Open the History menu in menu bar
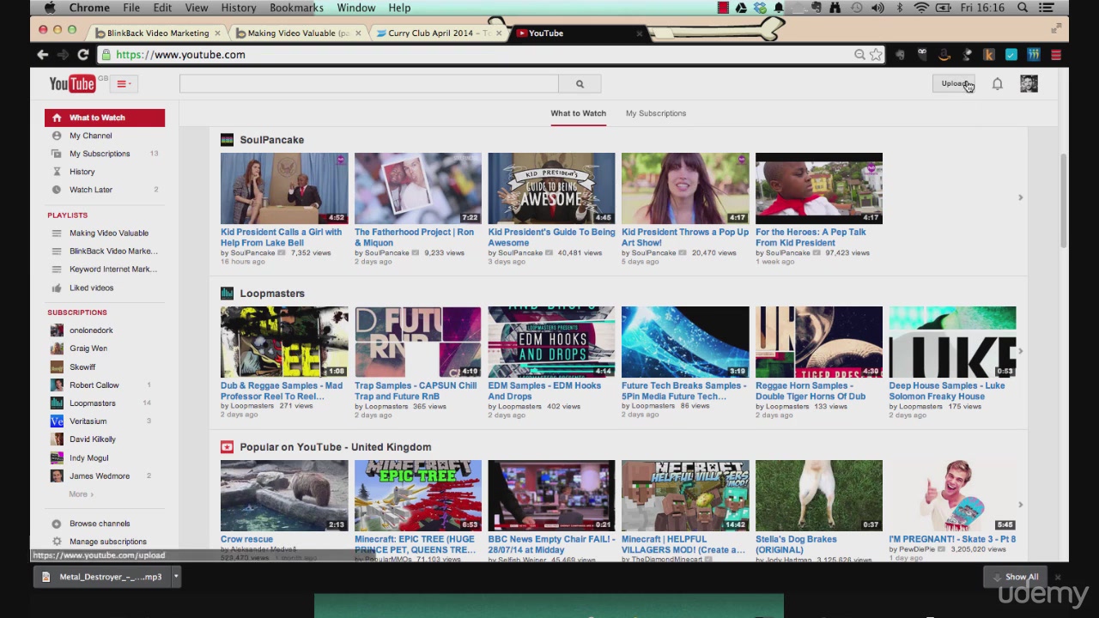 [239, 8]
